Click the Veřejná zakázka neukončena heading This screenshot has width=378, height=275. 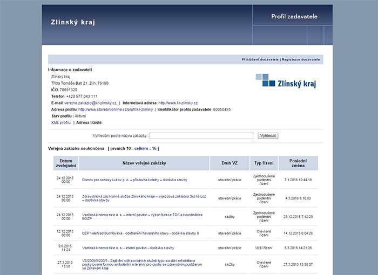(76, 148)
